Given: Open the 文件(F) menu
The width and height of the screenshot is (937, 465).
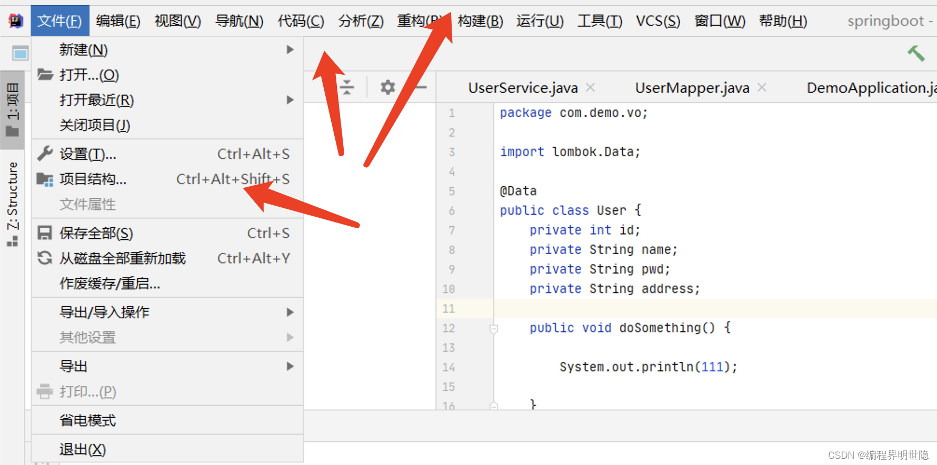Looking at the screenshot, I should pos(60,21).
